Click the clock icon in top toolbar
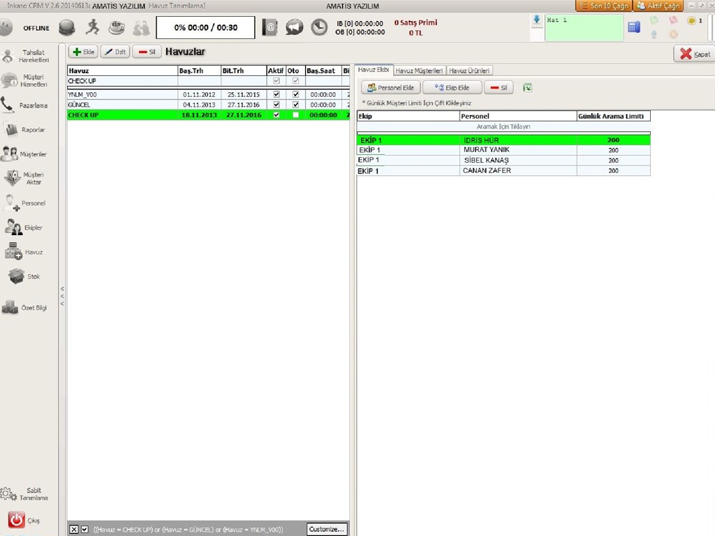Viewport: 715px width, 536px height. point(318,27)
